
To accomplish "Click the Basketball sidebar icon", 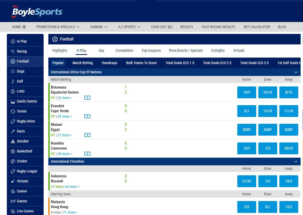I will [x=13, y=151].
